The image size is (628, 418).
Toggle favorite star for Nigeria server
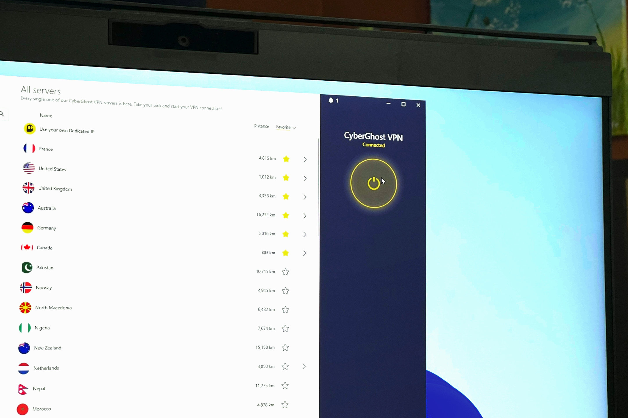point(286,328)
